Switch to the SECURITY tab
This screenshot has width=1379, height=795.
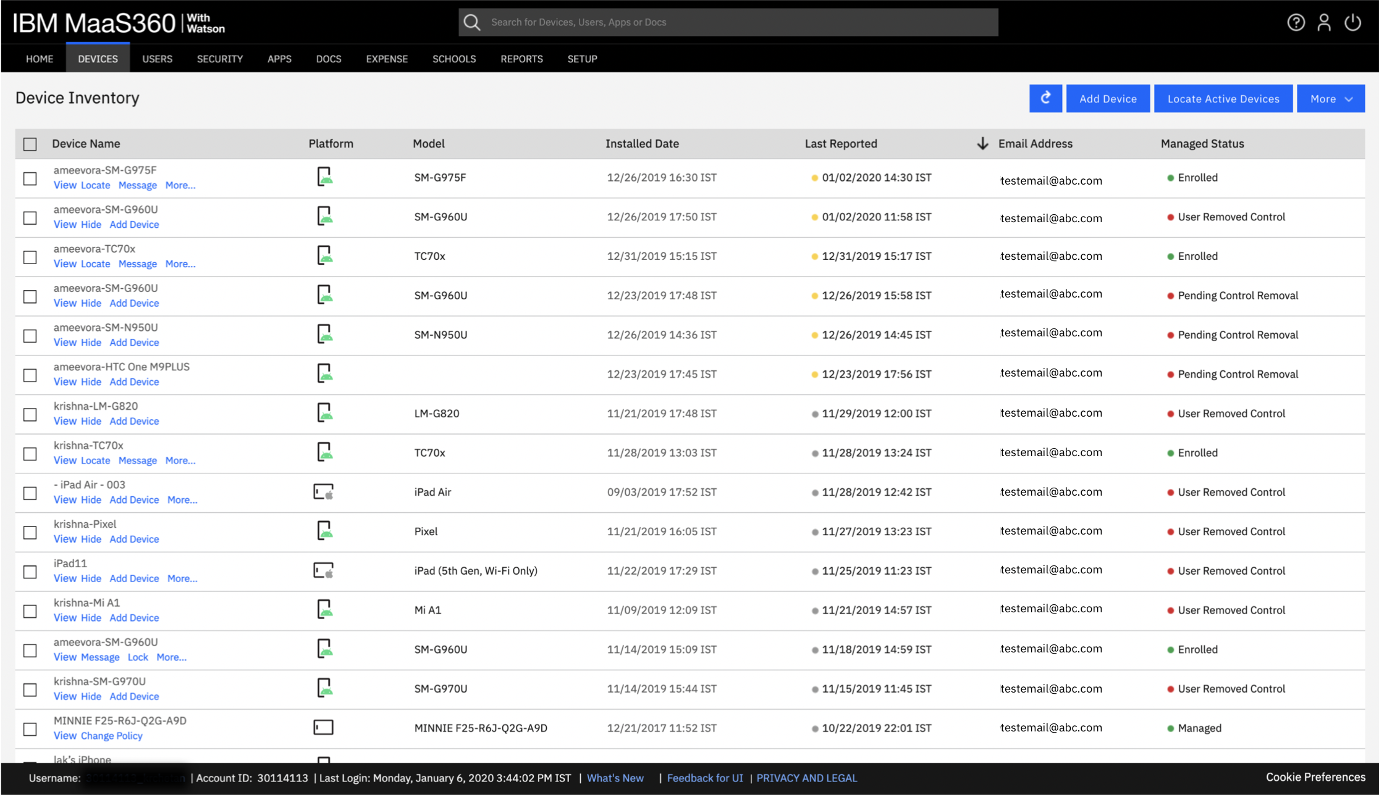(x=219, y=59)
